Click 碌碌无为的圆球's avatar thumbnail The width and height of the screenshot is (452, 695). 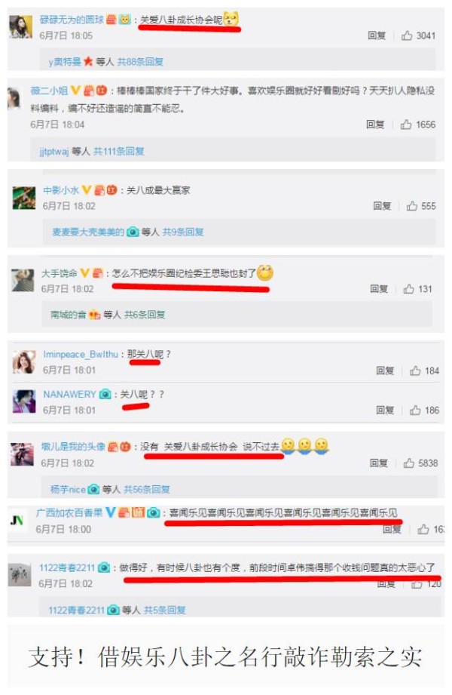[21, 26]
